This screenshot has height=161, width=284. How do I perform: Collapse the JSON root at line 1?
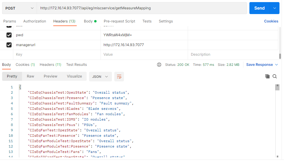pos(20,87)
